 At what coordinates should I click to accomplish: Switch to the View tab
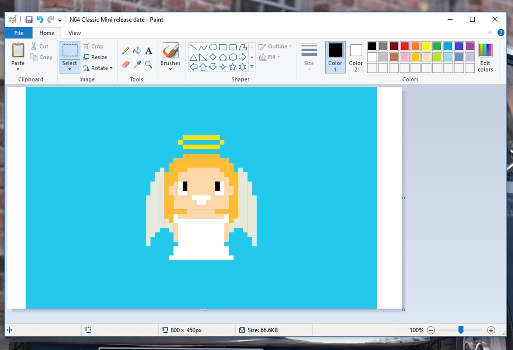pos(75,33)
